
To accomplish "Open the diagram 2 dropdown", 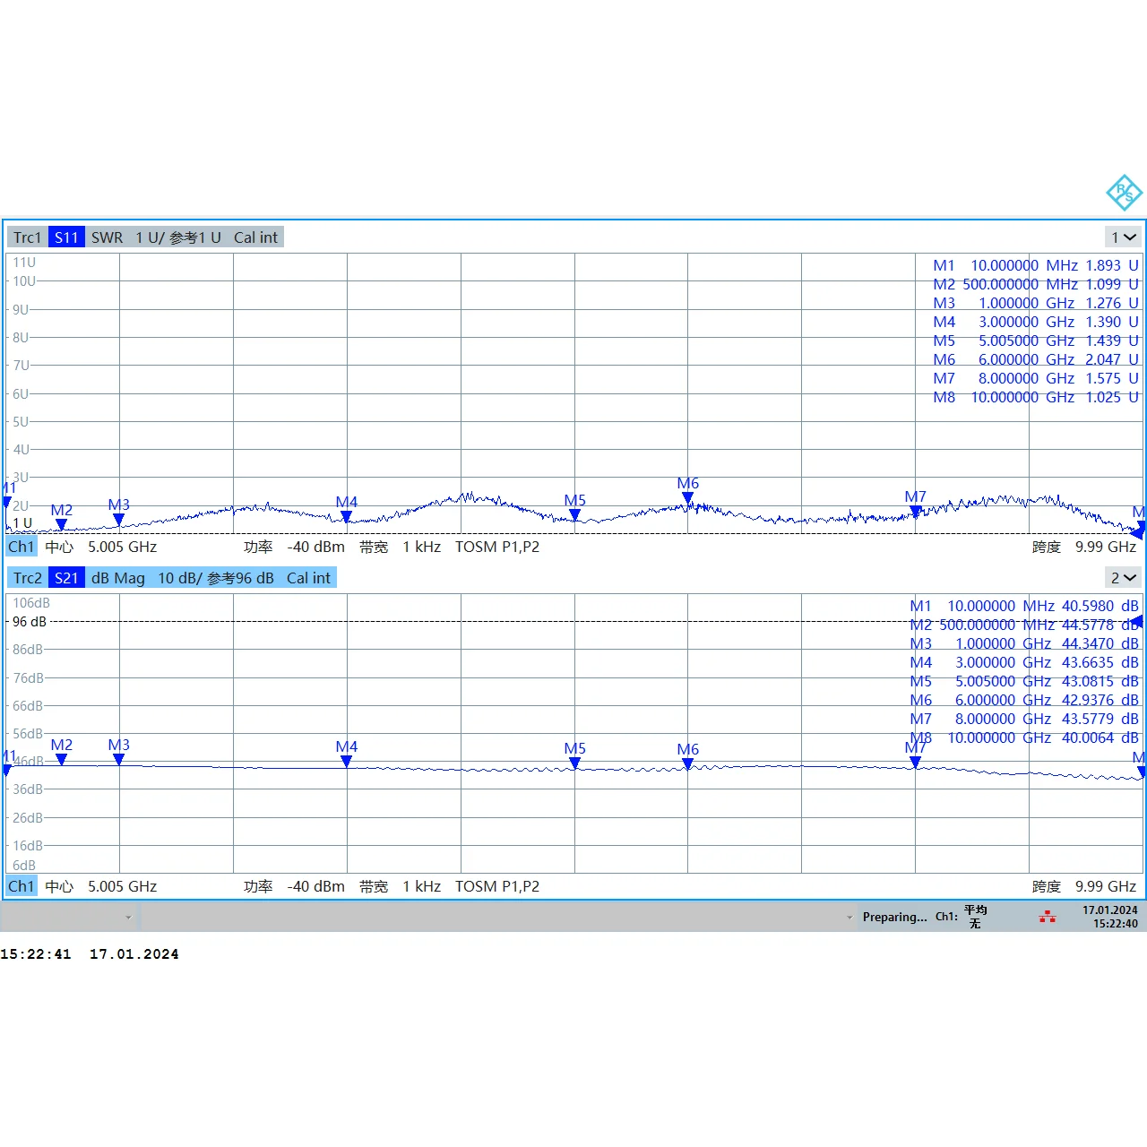I will (x=1124, y=578).
